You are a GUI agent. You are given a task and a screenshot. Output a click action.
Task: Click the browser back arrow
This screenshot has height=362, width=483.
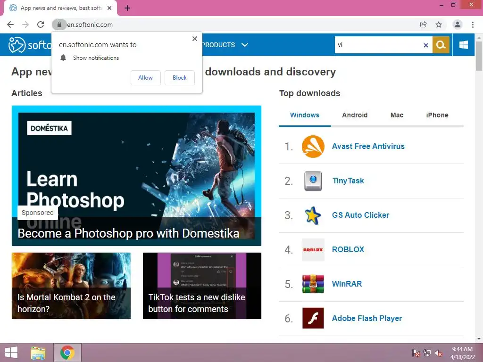[10, 25]
